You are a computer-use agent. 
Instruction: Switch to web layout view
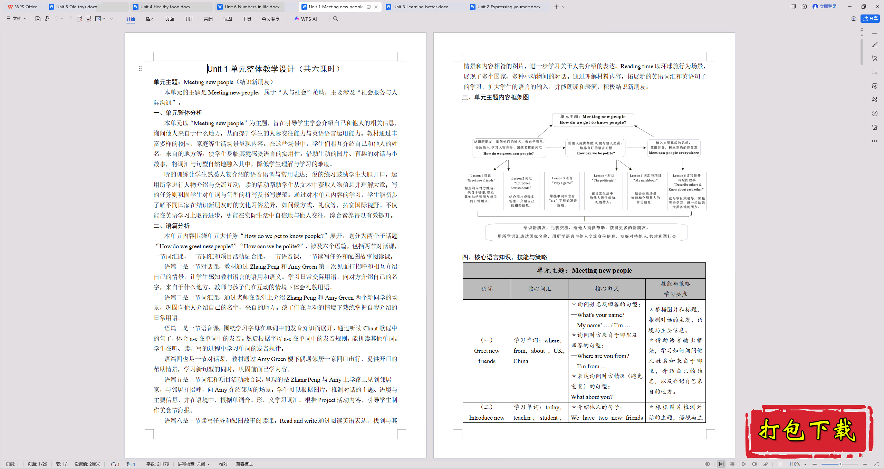[755, 464]
